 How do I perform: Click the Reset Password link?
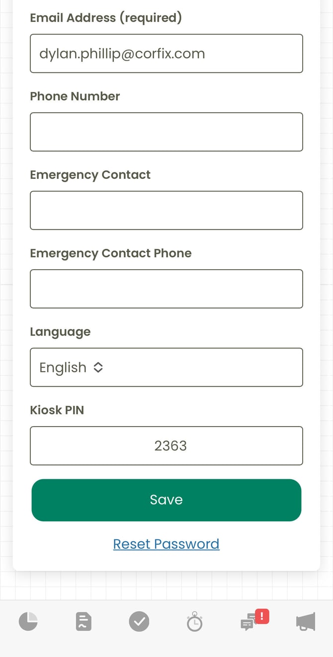point(166,544)
